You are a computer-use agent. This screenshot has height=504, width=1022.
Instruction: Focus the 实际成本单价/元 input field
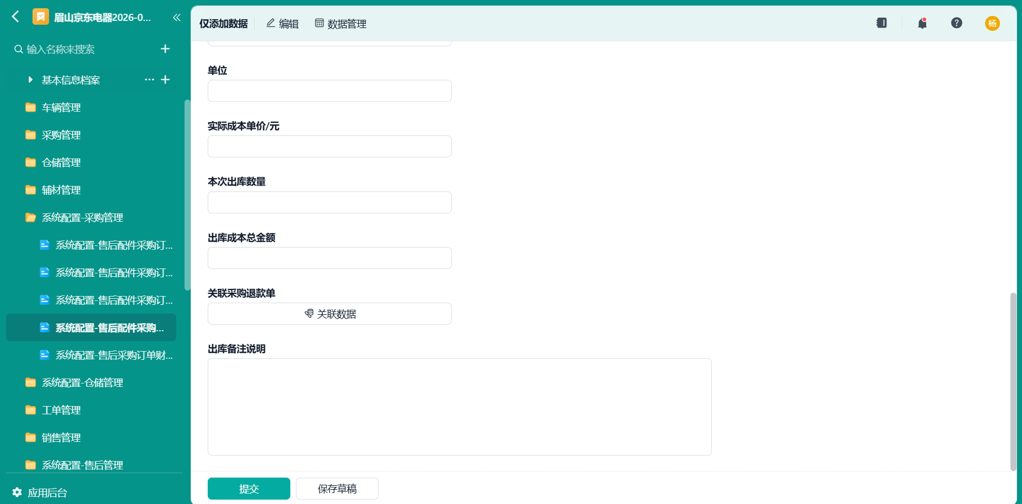(x=329, y=146)
